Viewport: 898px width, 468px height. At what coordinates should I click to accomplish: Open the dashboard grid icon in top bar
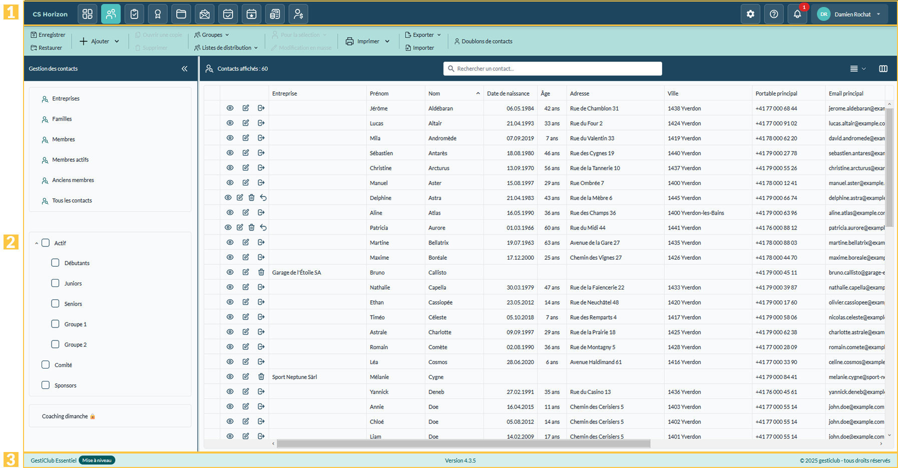[x=88, y=14]
